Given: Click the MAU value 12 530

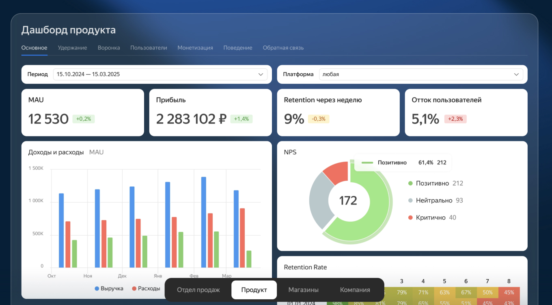Looking at the screenshot, I should (48, 119).
